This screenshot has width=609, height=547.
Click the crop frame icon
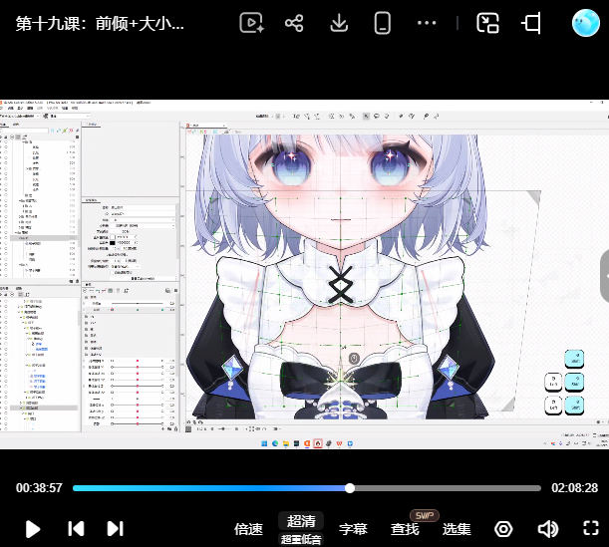click(530, 23)
